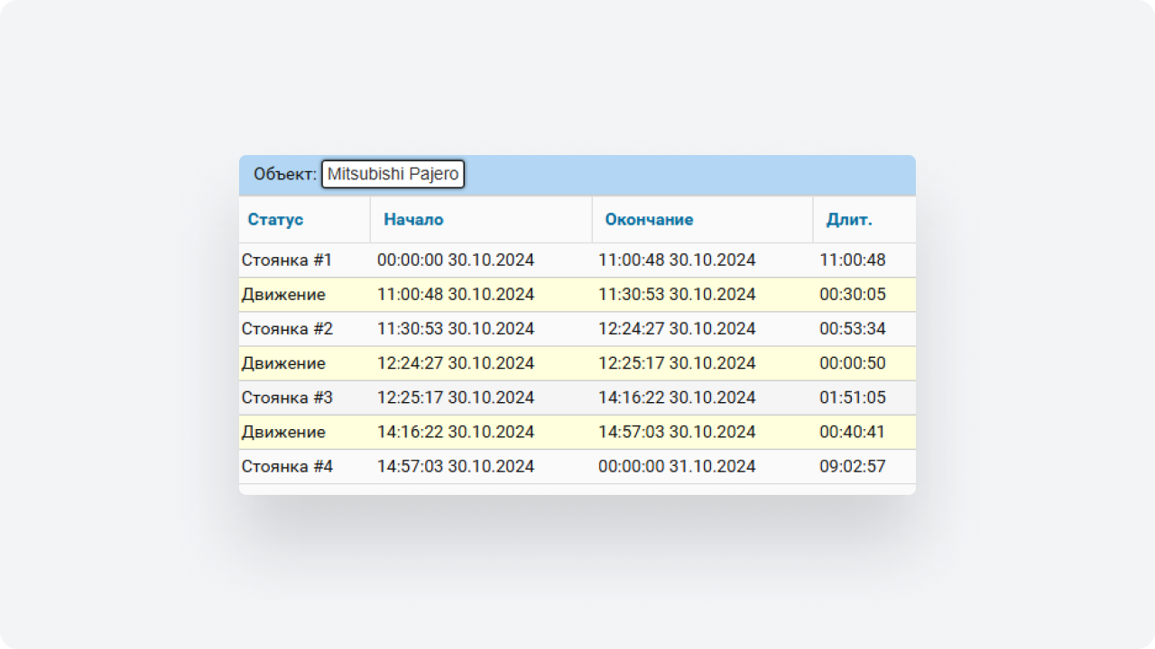
Task: Click duration value 11:00:48
Action: pos(853,261)
